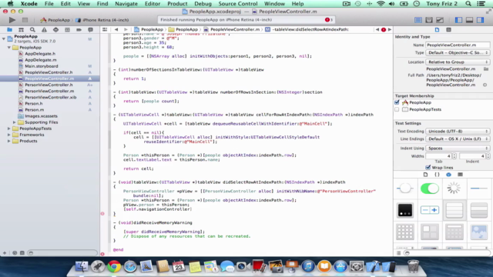Select the PeopleApp scheme in toolbar
The width and height of the screenshot is (493, 277).
pos(55,20)
